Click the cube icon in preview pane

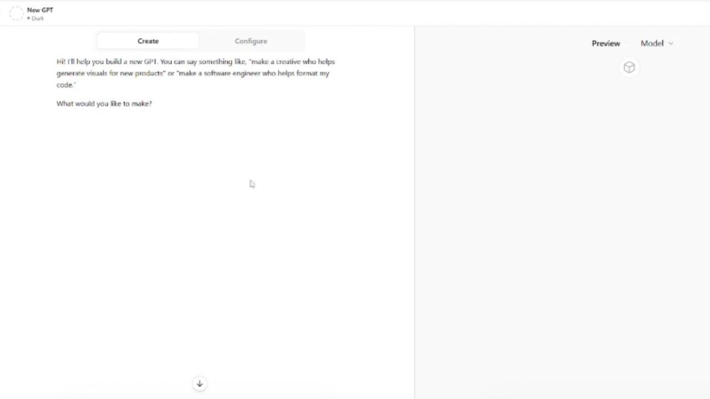tap(629, 68)
